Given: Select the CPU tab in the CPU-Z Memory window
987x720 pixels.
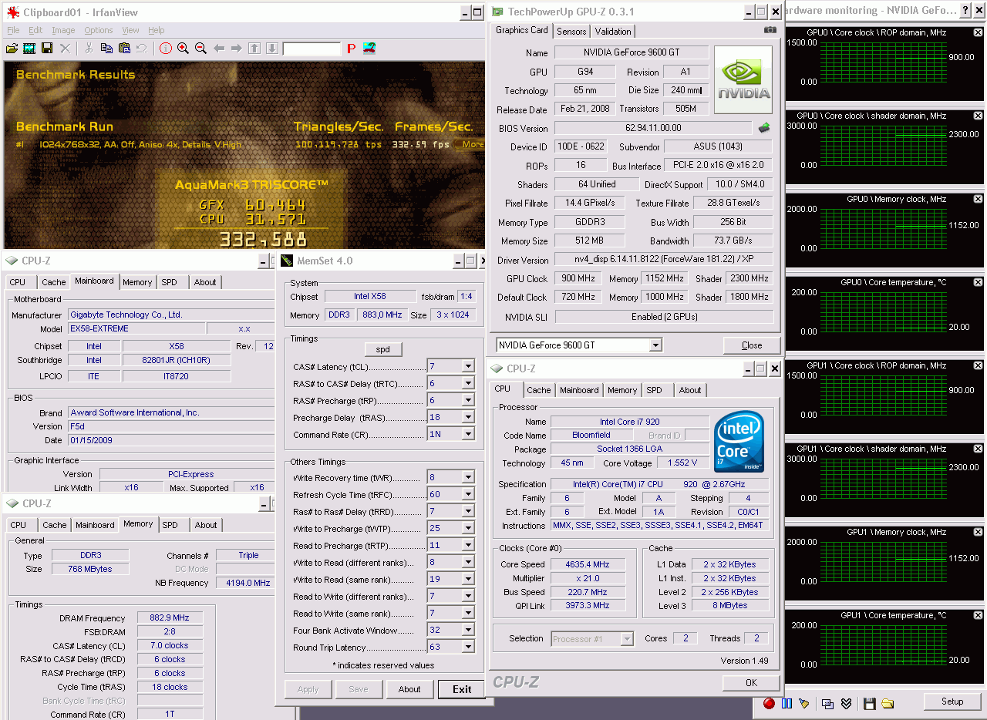Looking at the screenshot, I should (19, 525).
